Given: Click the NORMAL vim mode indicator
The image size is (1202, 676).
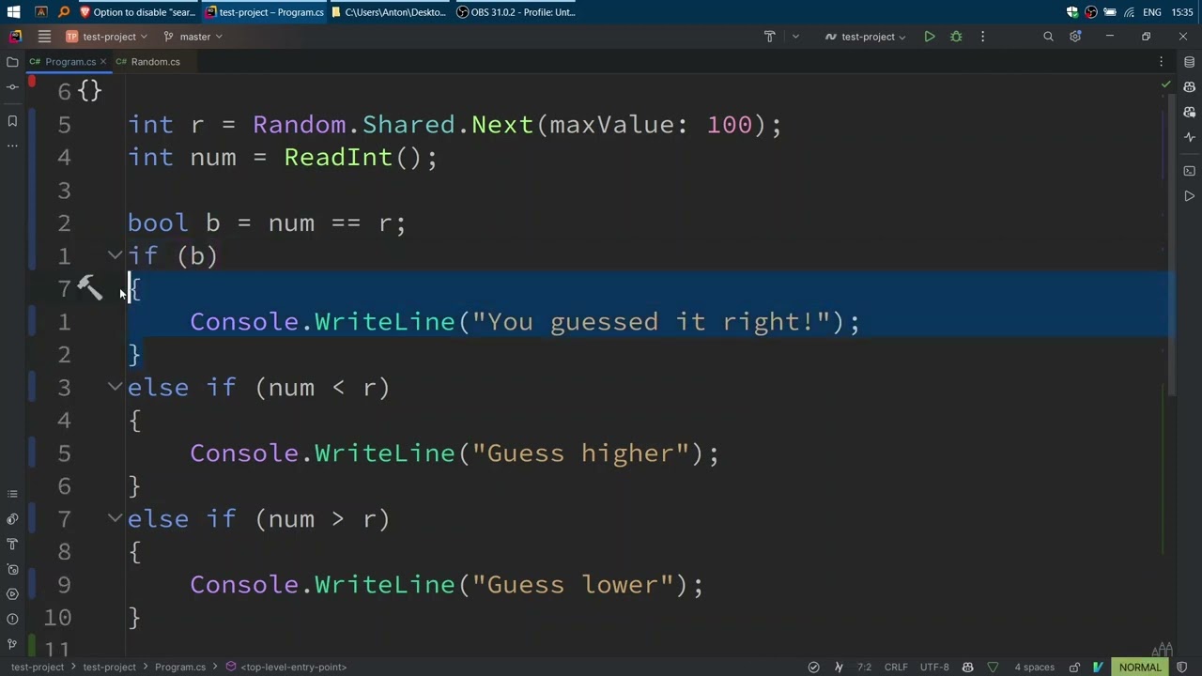Looking at the screenshot, I should tap(1140, 667).
